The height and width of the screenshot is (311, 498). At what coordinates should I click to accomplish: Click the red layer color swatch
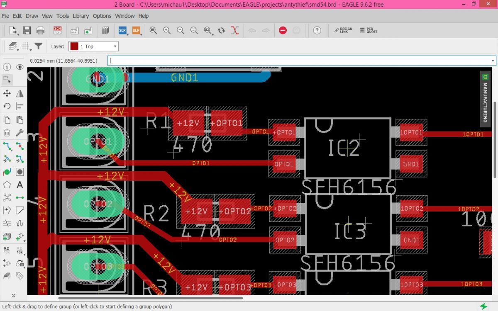click(x=73, y=46)
